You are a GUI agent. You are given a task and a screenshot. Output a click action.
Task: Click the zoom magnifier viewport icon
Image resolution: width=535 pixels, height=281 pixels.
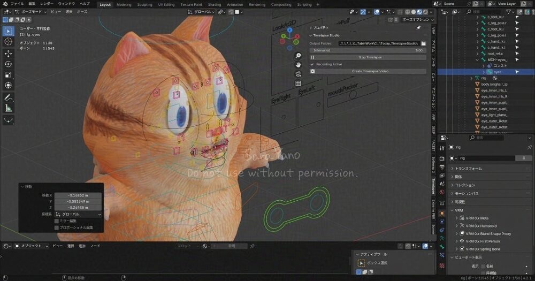point(298,56)
